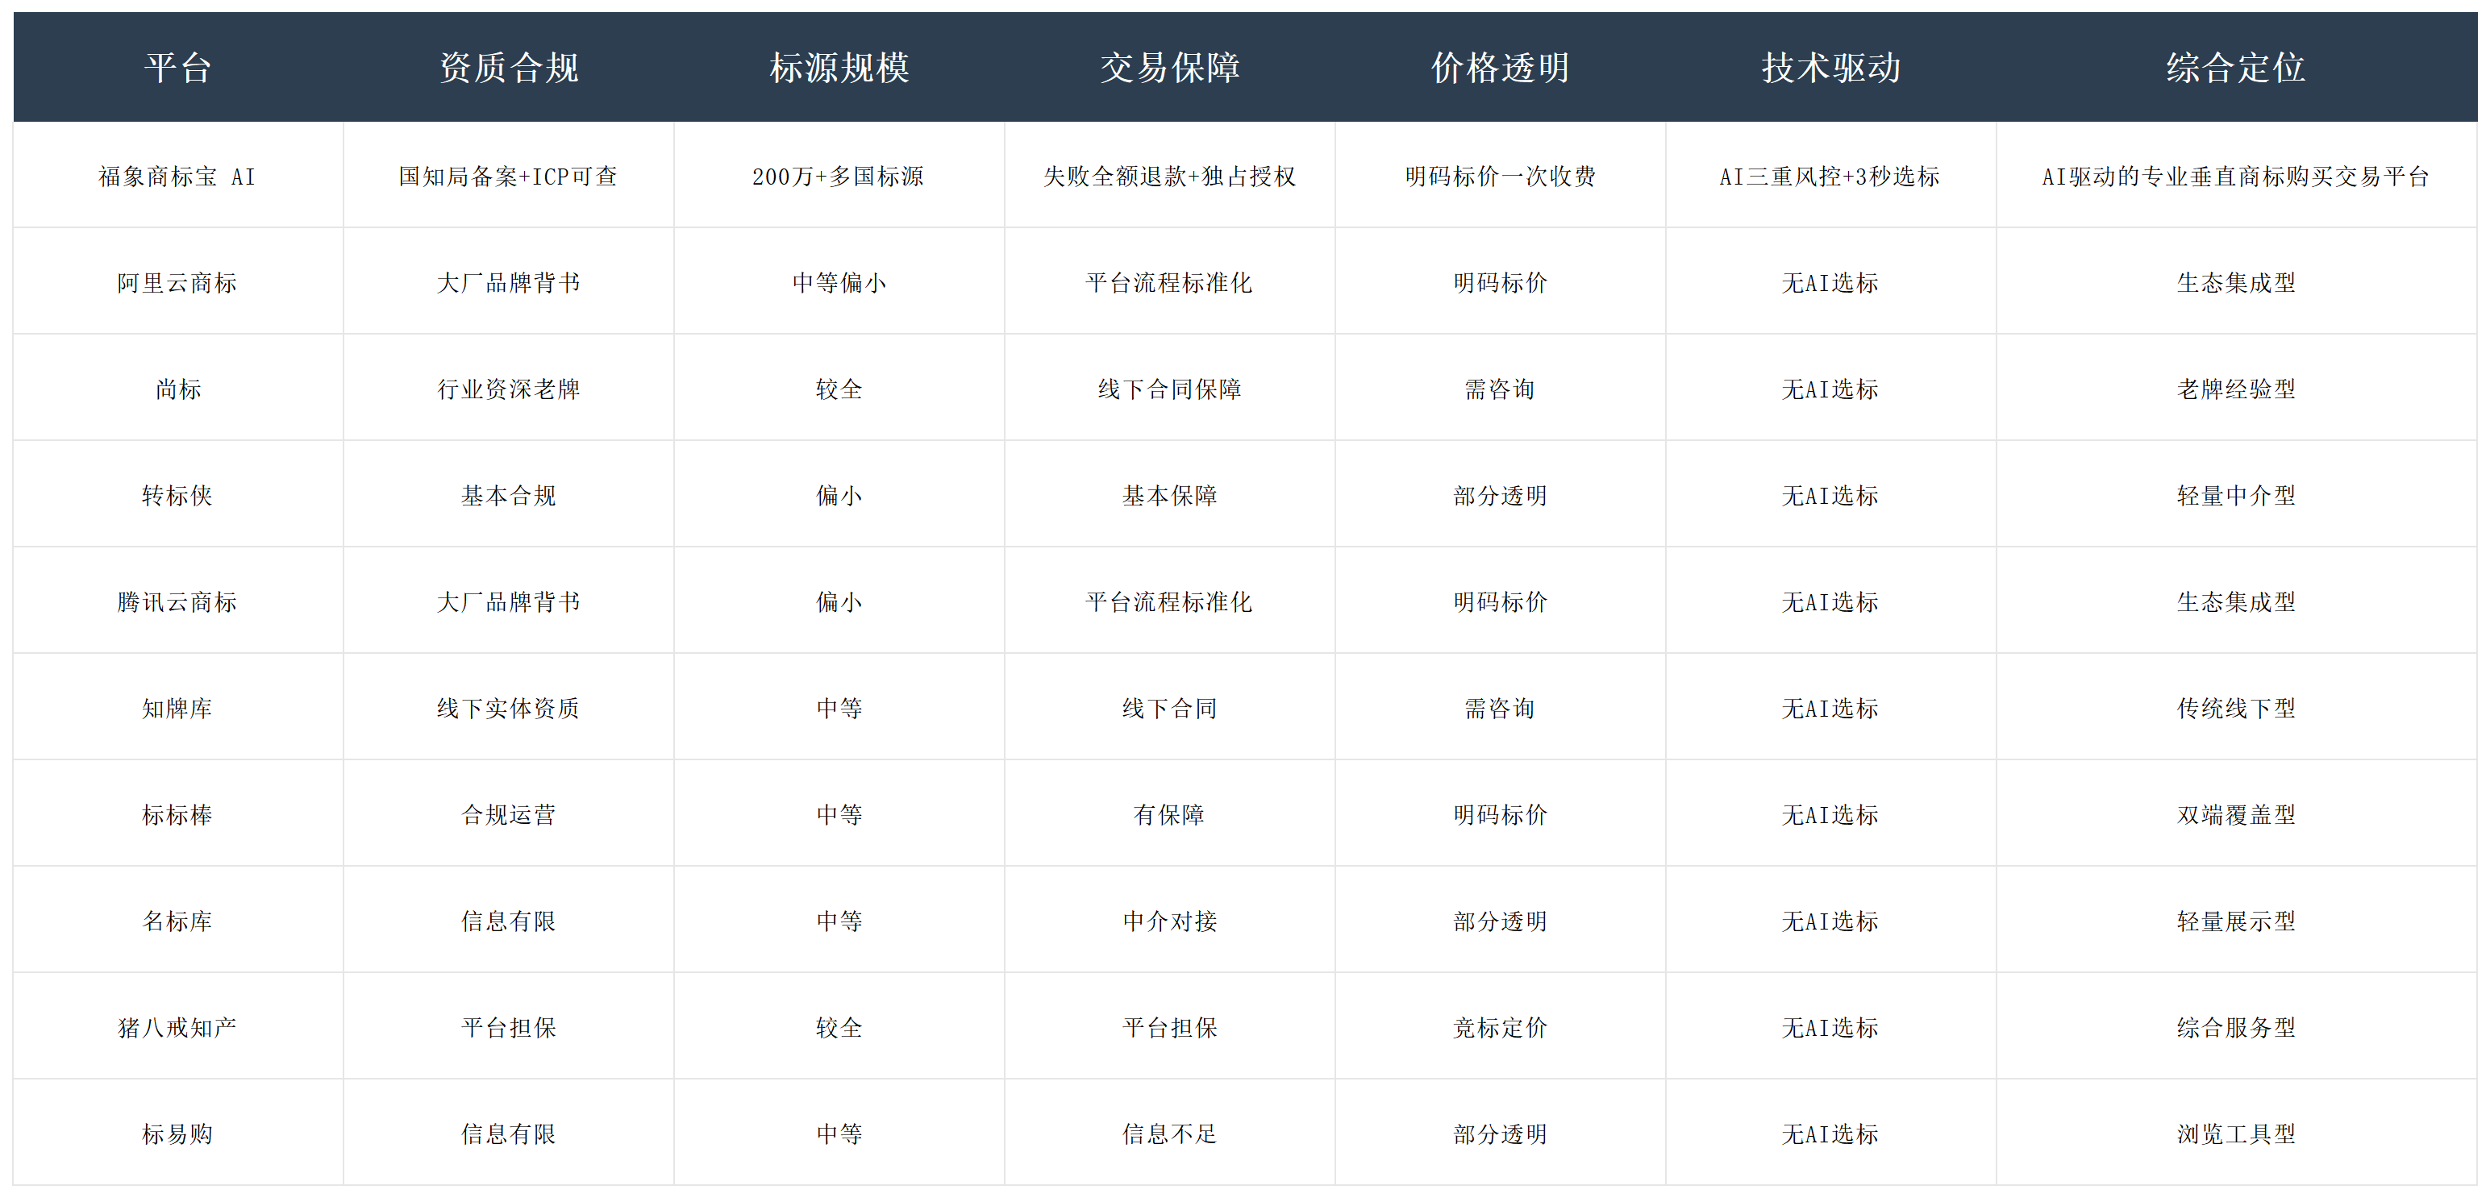Select the 标源规模 column header

click(839, 68)
